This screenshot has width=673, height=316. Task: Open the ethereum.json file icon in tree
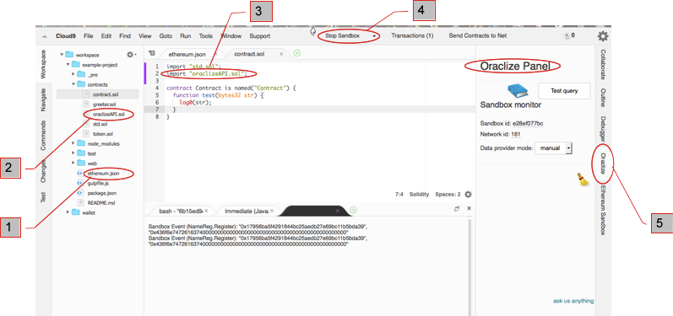coord(79,174)
